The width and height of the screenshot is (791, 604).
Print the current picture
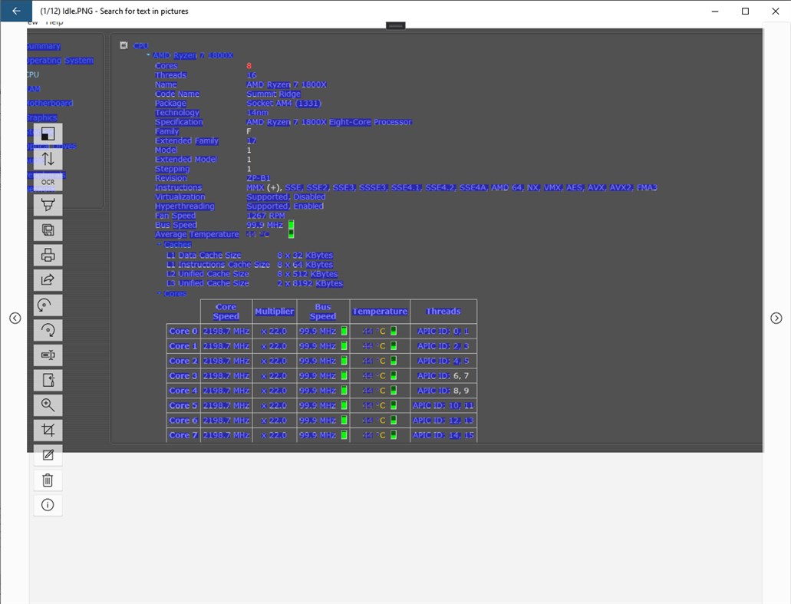click(48, 255)
